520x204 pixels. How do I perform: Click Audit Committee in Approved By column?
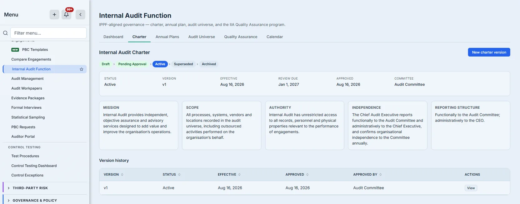tap(368, 188)
